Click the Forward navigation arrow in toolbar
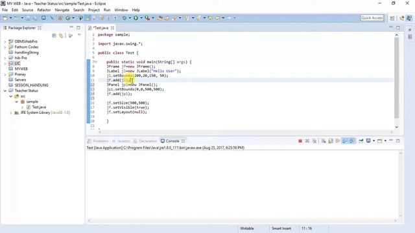 click(x=229, y=18)
